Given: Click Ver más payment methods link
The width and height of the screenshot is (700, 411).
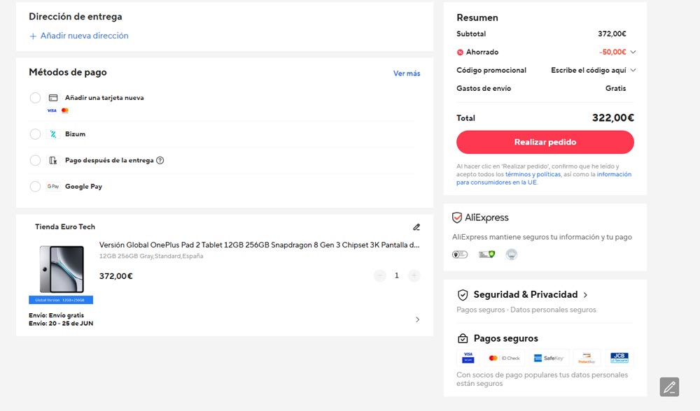Looking at the screenshot, I should point(406,73).
